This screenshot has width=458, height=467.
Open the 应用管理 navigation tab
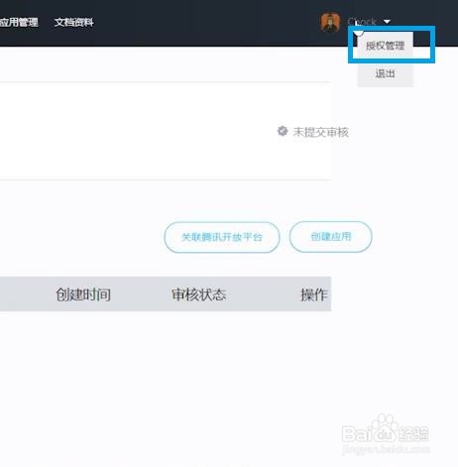pos(19,22)
